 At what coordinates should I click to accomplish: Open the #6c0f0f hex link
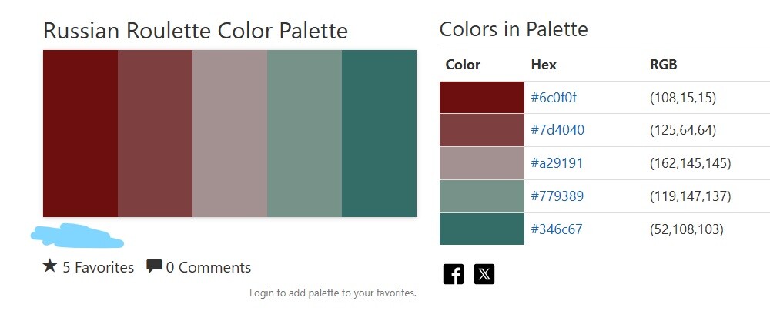coord(554,98)
